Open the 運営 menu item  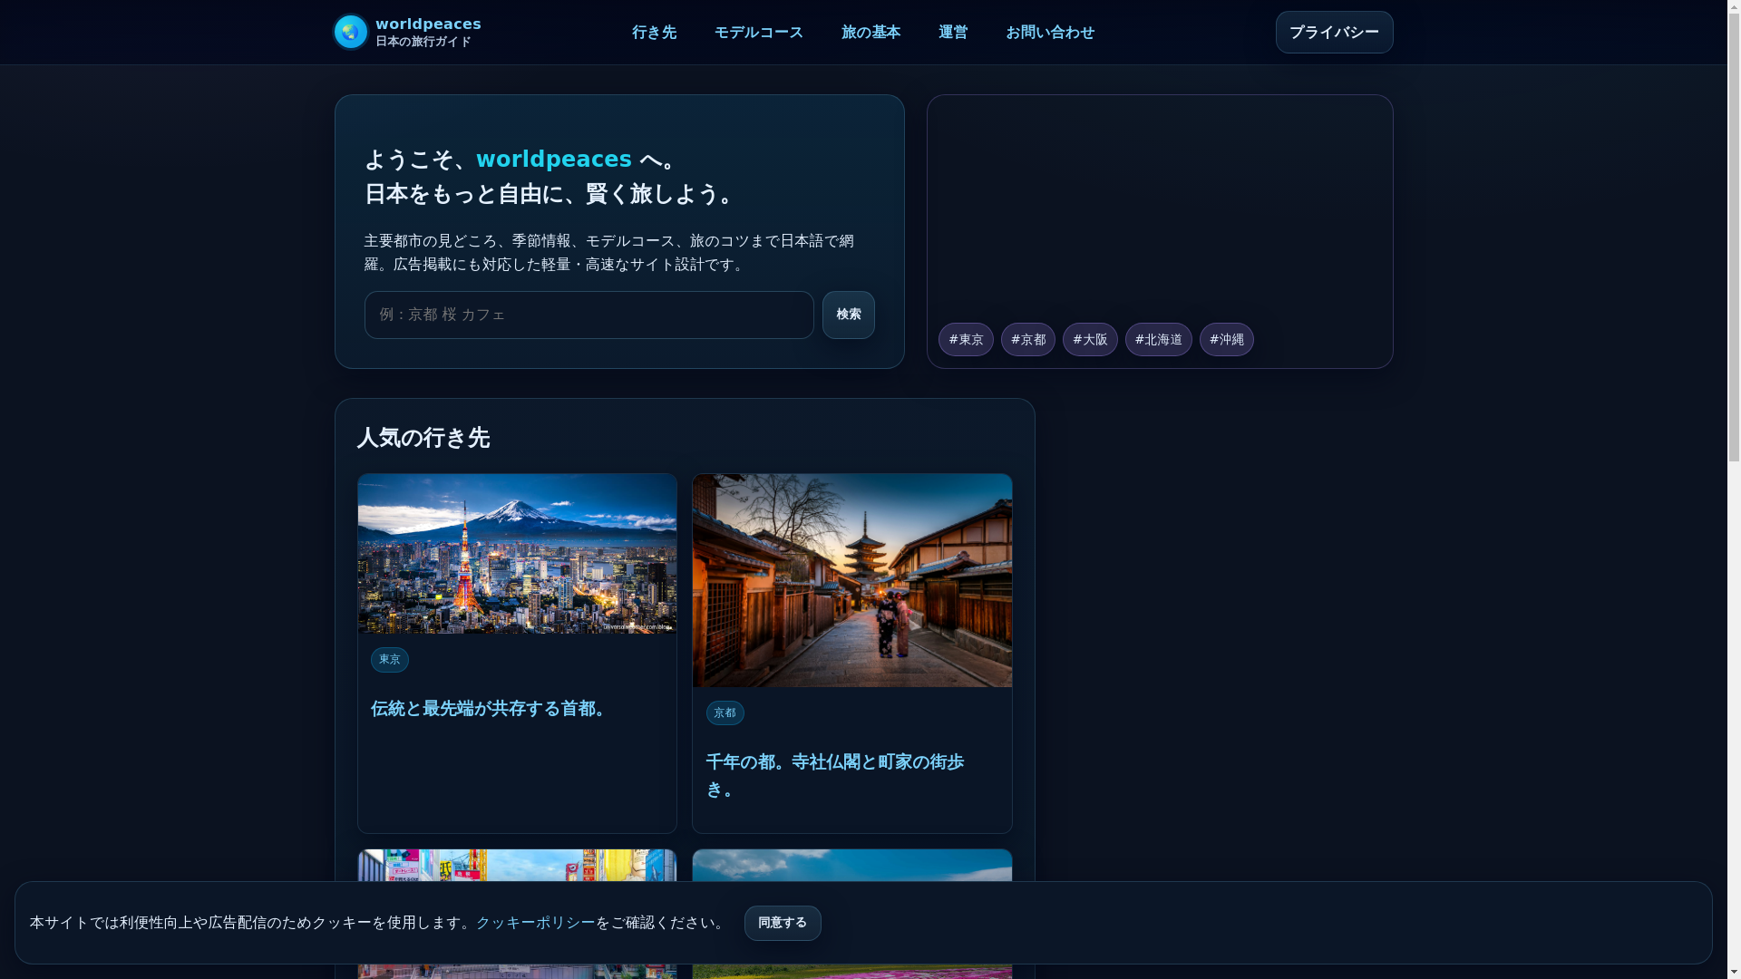953,33
